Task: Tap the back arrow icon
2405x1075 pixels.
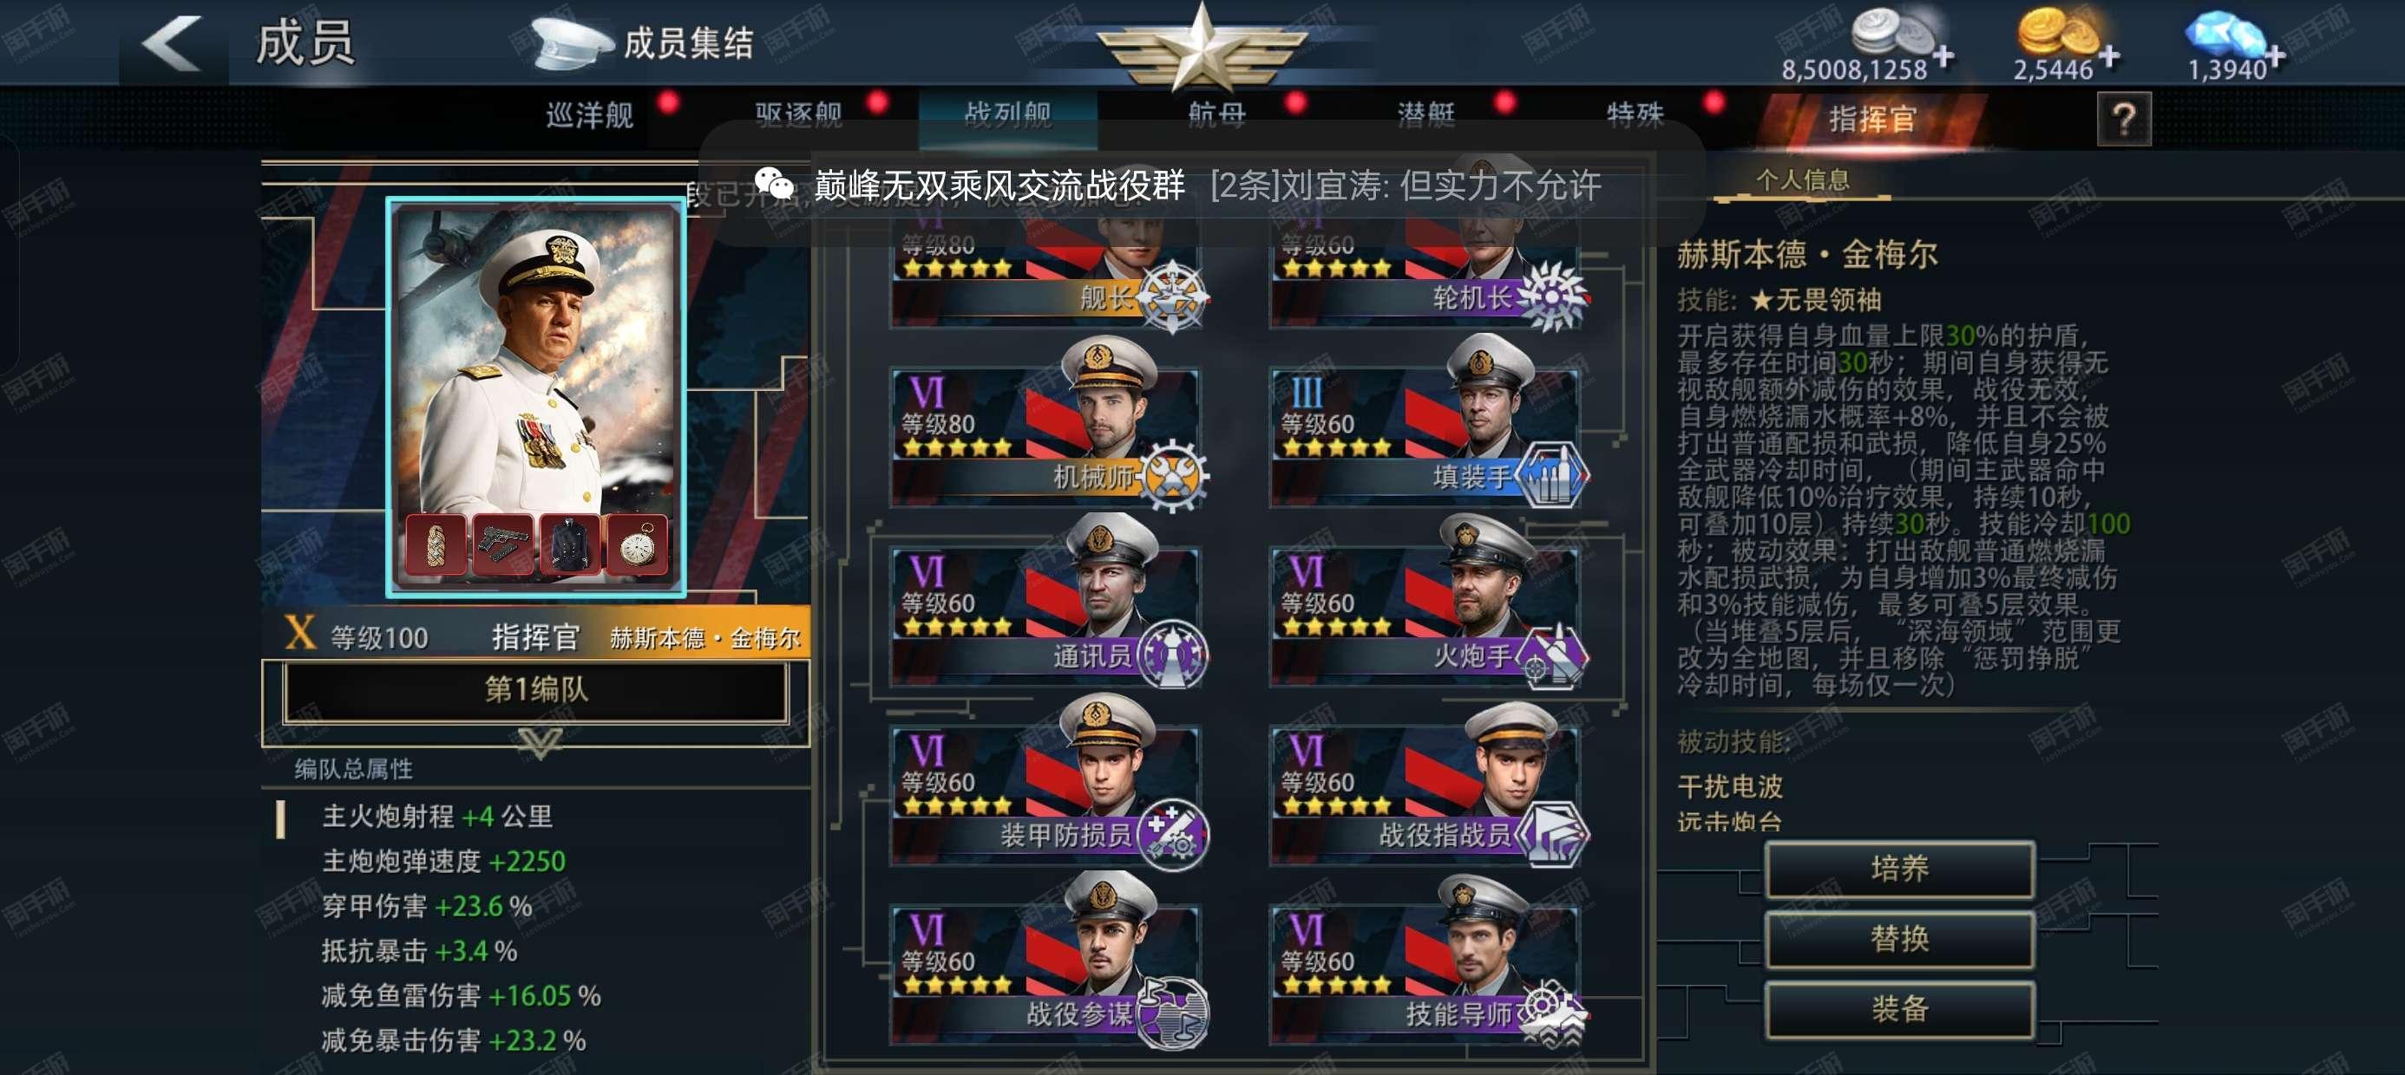Action: [x=172, y=43]
